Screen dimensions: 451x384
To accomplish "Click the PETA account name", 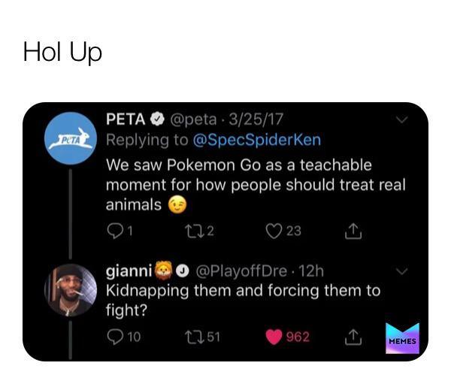I will click(x=126, y=119).
